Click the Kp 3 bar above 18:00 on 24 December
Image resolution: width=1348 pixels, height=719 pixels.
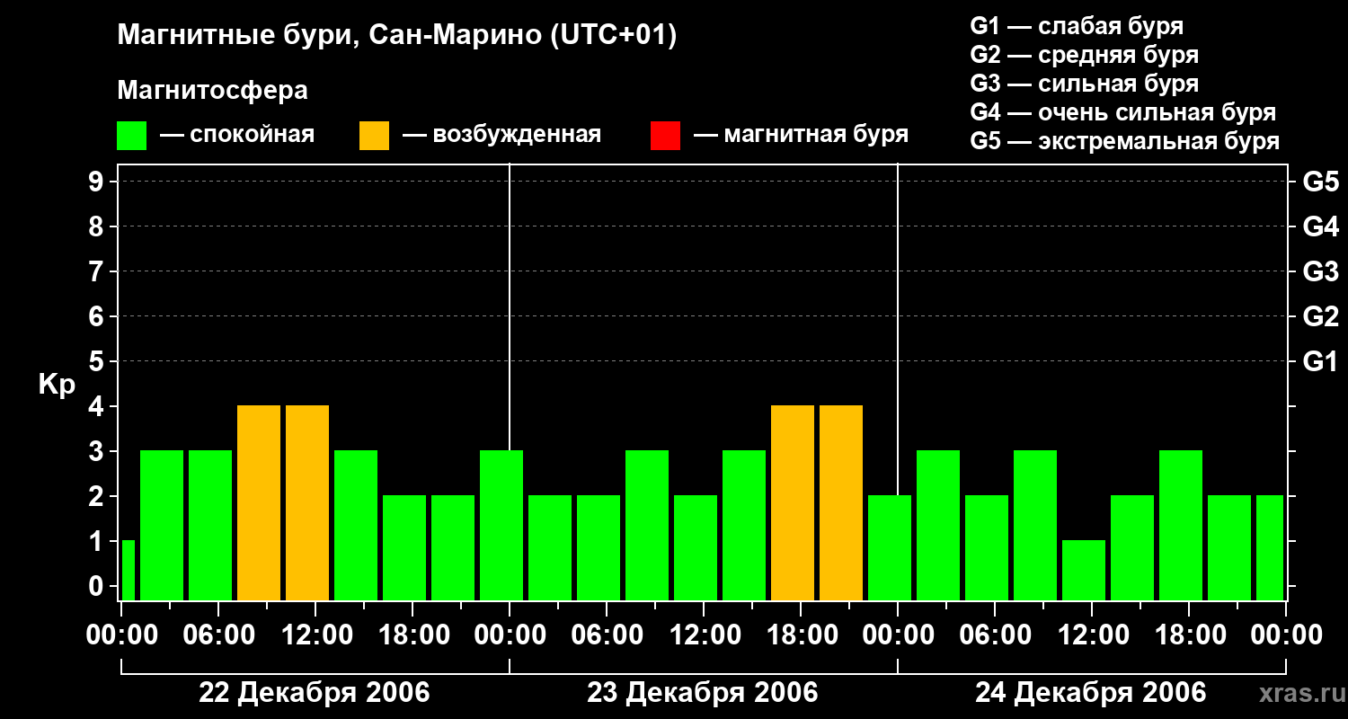(1181, 525)
